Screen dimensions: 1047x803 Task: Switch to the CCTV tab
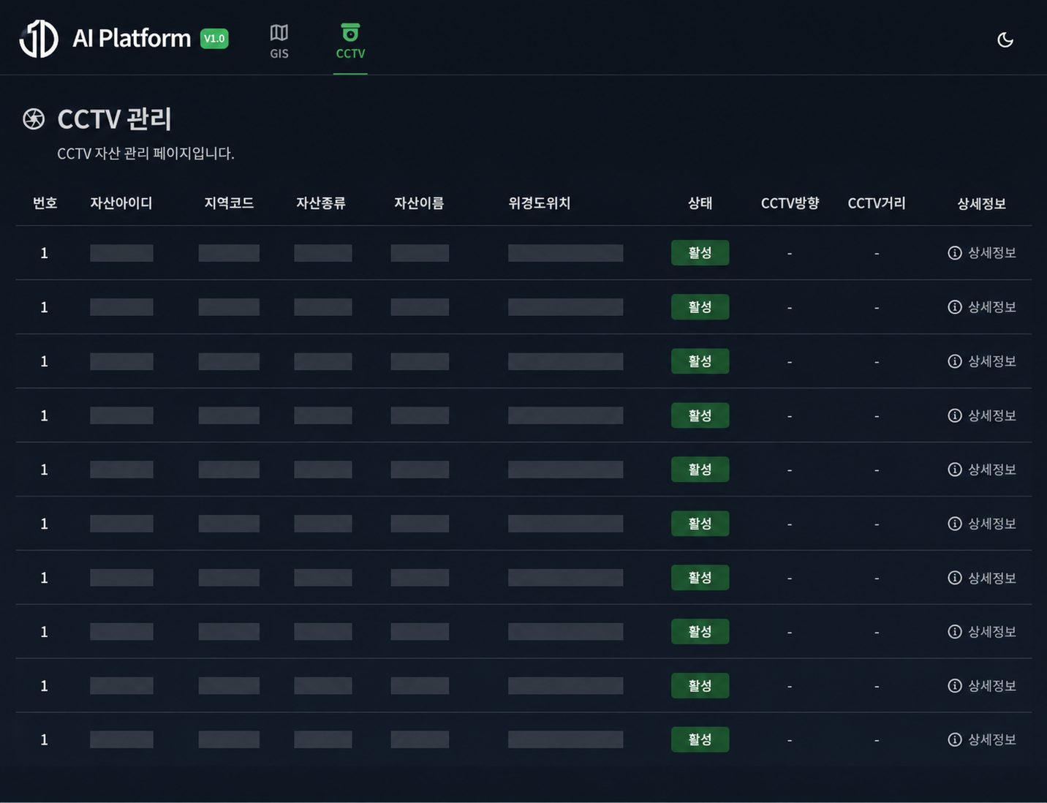click(x=350, y=42)
